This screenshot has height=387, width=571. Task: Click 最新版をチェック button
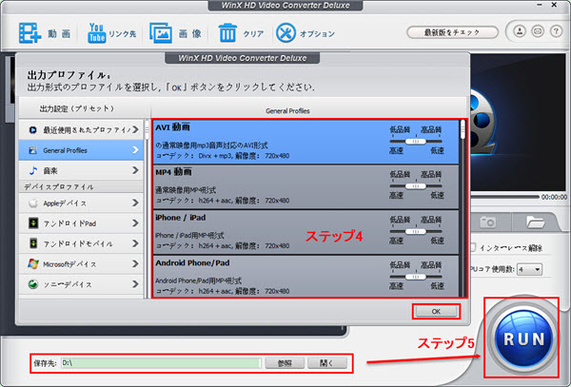pos(452,32)
